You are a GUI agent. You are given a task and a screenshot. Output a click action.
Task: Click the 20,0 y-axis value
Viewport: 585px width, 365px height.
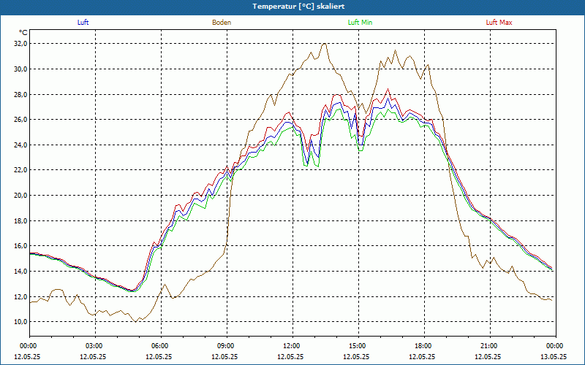[x=20, y=196]
